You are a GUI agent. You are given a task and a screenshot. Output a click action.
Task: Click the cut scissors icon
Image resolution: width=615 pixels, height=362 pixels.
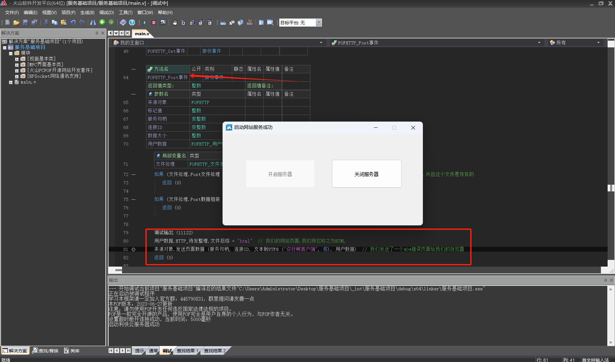coord(46,22)
